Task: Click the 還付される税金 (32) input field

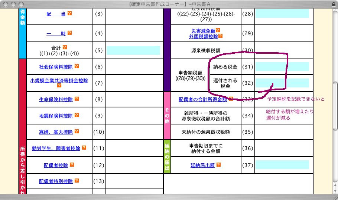Action: pyautogui.click(x=282, y=83)
